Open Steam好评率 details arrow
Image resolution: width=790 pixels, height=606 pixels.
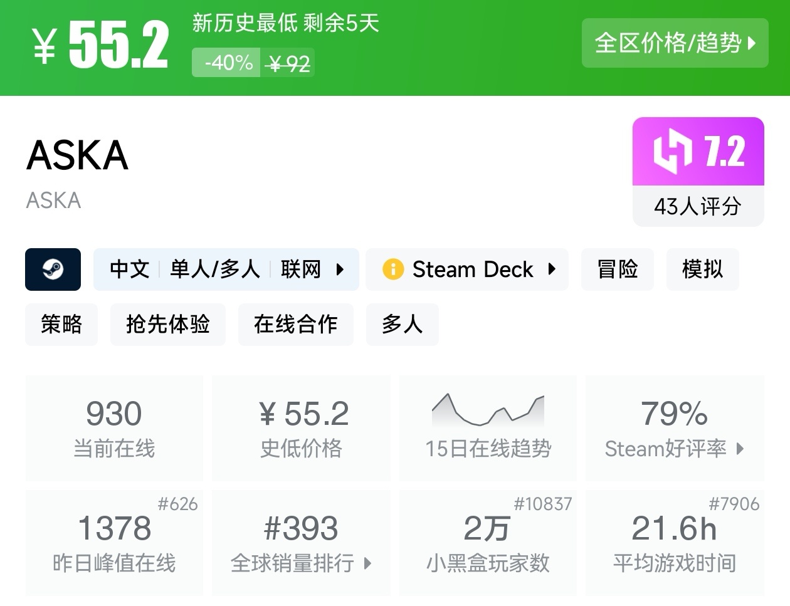tap(740, 449)
